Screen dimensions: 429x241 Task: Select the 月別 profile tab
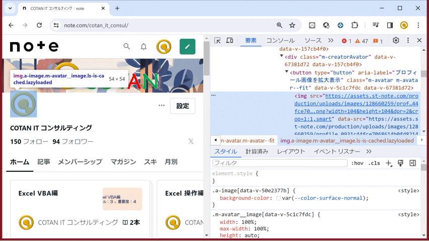tap(171, 162)
